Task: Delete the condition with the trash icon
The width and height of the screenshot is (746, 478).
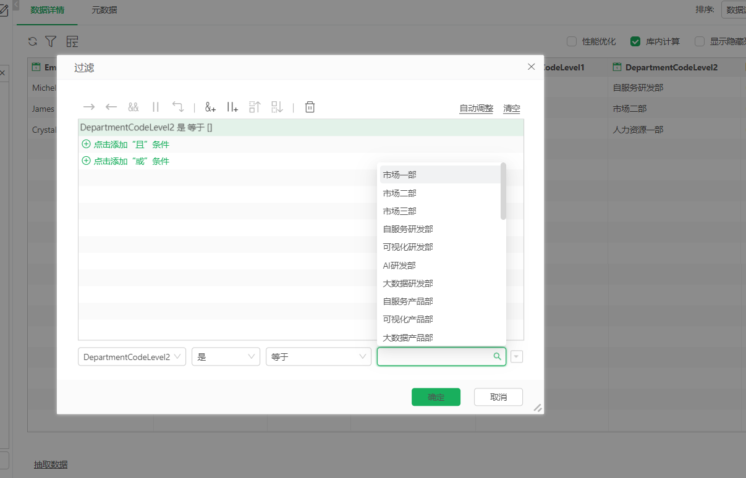Action: pos(310,107)
